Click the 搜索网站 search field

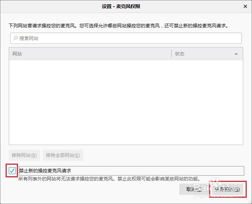point(126,38)
